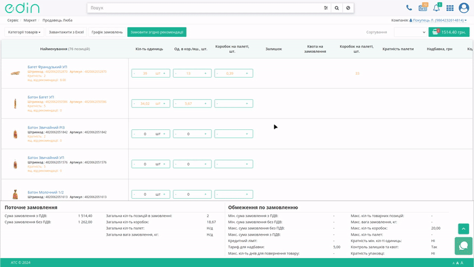Click the magnifier search icon
The width and height of the screenshot is (474, 267).
click(x=337, y=8)
